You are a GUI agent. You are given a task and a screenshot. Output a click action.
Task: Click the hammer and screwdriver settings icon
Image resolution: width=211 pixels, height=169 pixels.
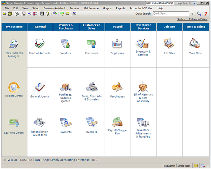pos(17,14)
